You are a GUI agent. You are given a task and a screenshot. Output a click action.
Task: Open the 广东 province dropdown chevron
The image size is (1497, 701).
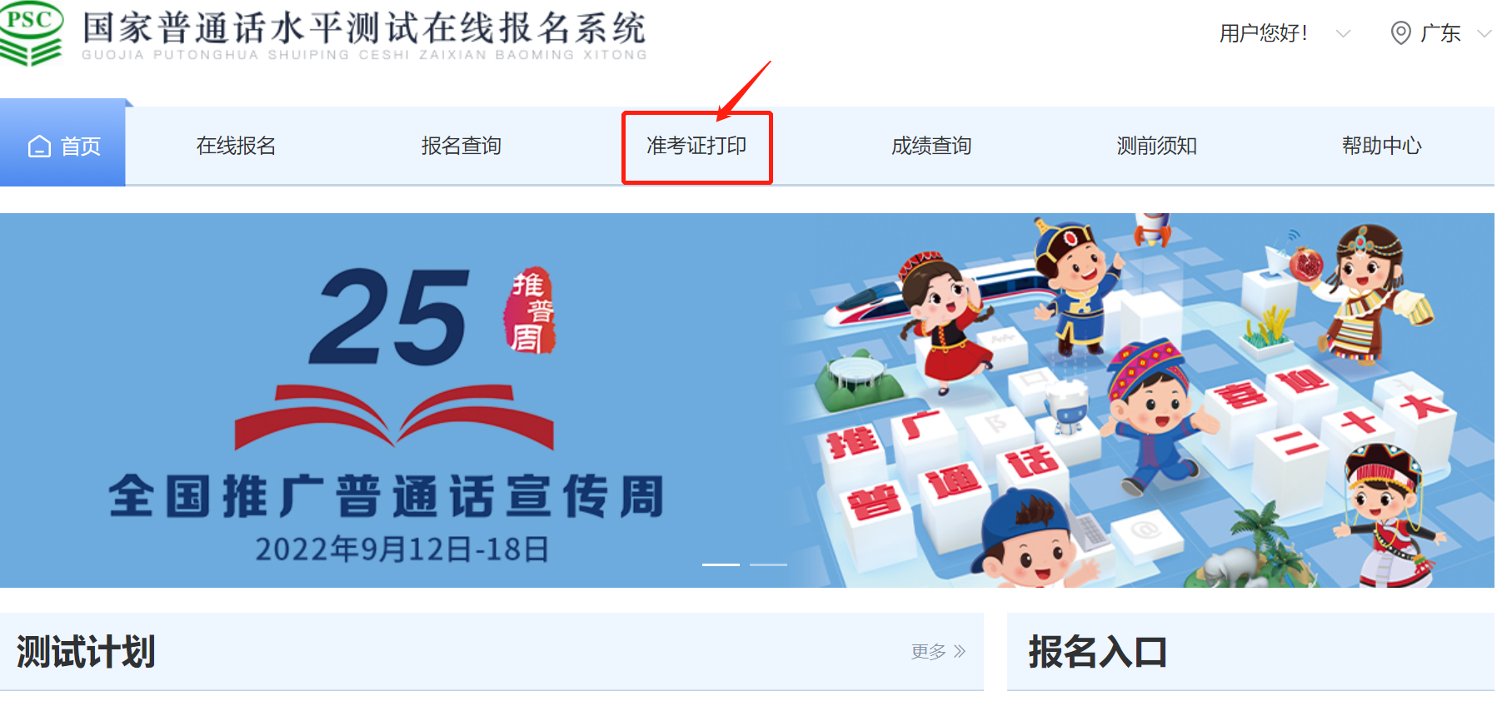(1484, 34)
